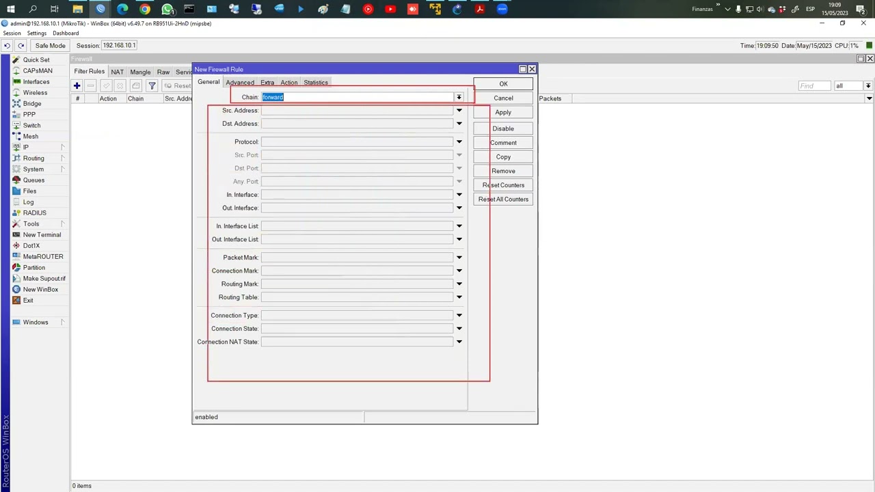Open the Mesh menu
This screenshot has height=492, width=875.
pos(31,136)
